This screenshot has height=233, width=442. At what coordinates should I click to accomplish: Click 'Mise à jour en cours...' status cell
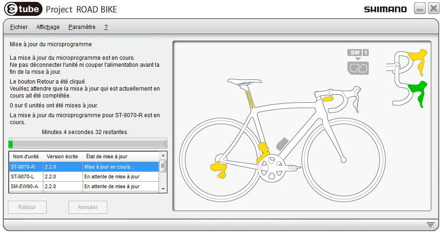[x=121, y=167]
